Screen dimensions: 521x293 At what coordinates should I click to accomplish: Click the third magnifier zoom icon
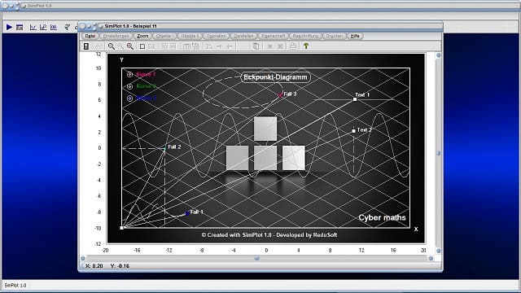(x=130, y=46)
